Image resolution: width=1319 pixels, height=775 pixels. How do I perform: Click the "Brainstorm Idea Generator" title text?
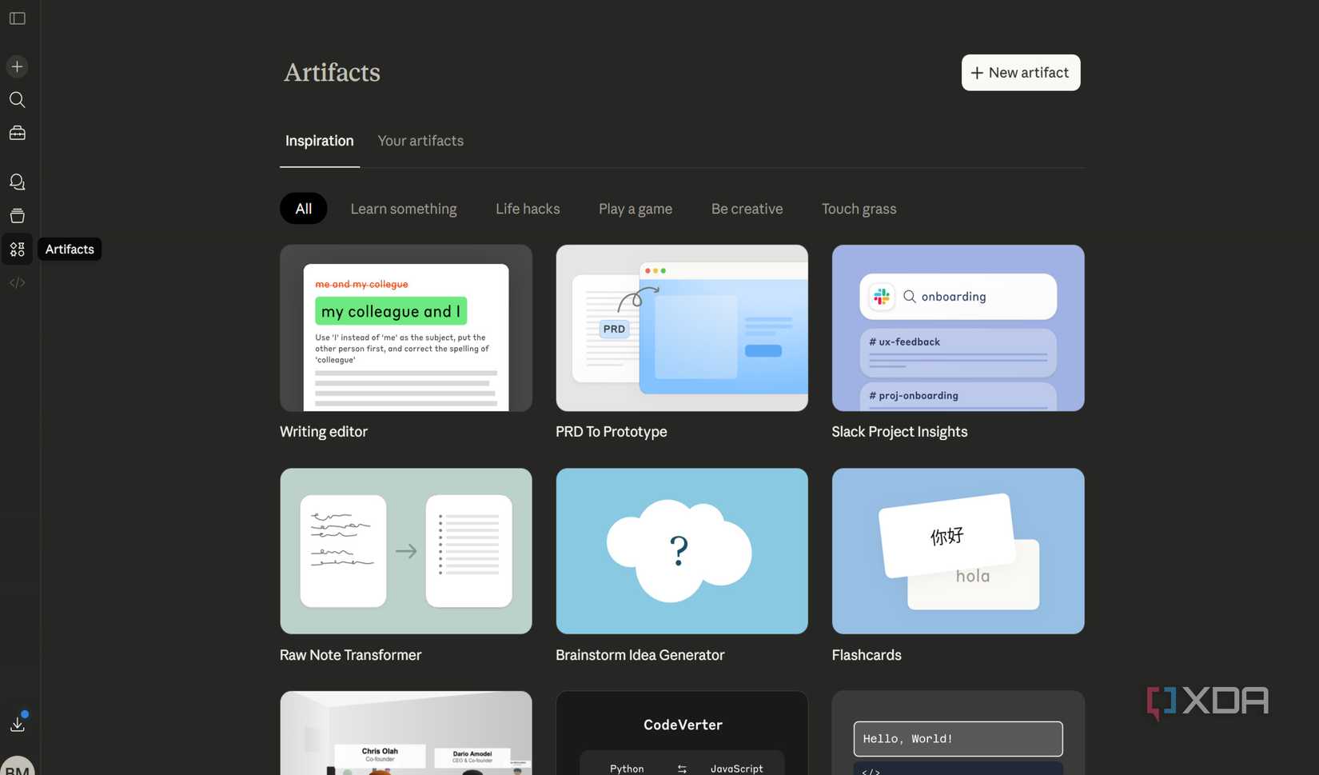pos(640,655)
